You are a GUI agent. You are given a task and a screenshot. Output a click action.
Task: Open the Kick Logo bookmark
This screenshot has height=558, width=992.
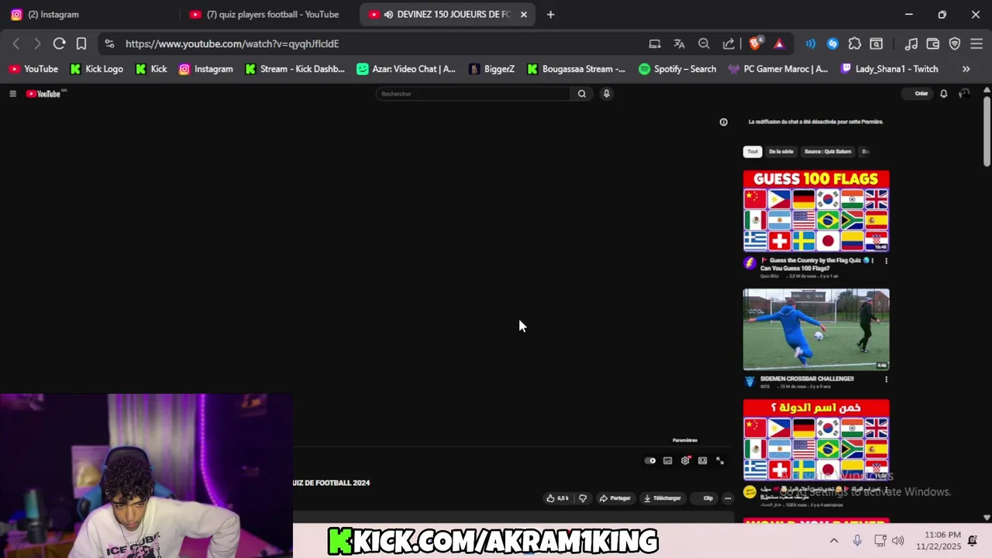pos(97,69)
